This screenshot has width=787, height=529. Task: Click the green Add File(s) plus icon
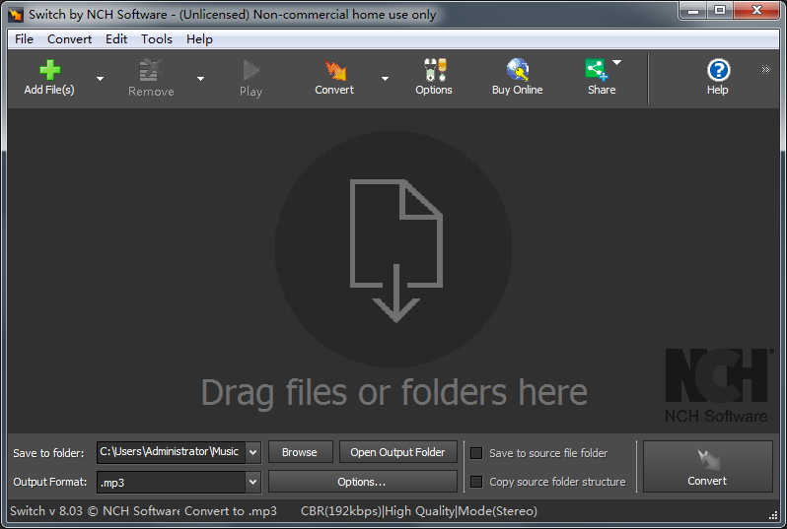tap(49, 70)
